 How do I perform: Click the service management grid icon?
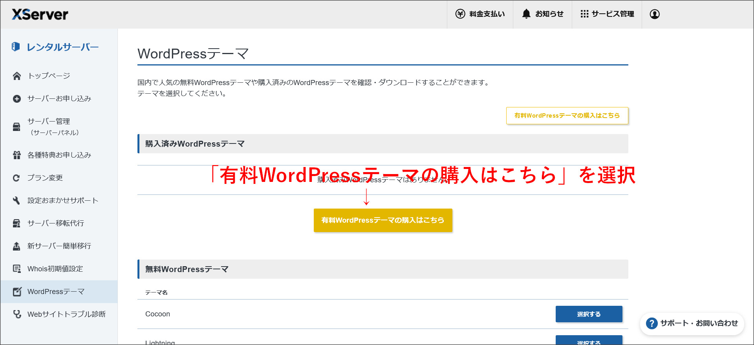[584, 14]
